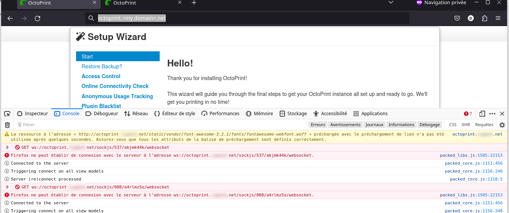The width and height of the screenshot is (509, 213).
Task: Toggle the Requêtes log filter
Action: coord(484,125)
